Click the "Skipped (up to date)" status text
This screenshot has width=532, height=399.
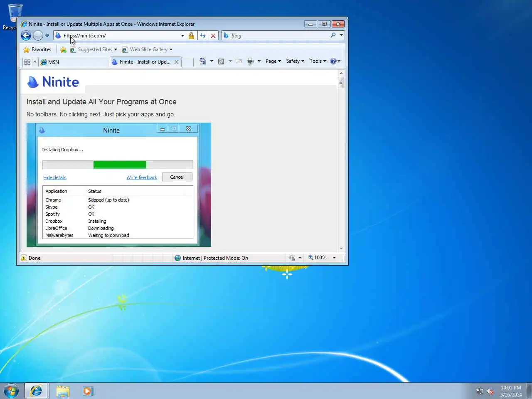coord(108,200)
